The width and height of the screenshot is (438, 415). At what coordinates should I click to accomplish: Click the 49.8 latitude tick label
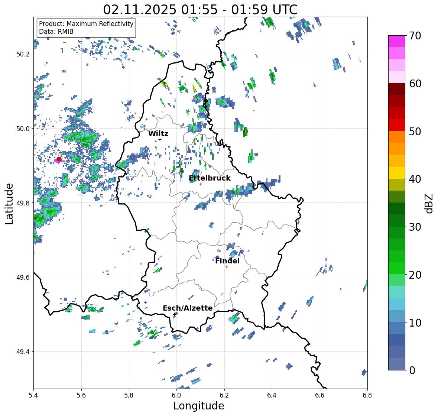(x=23, y=203)
